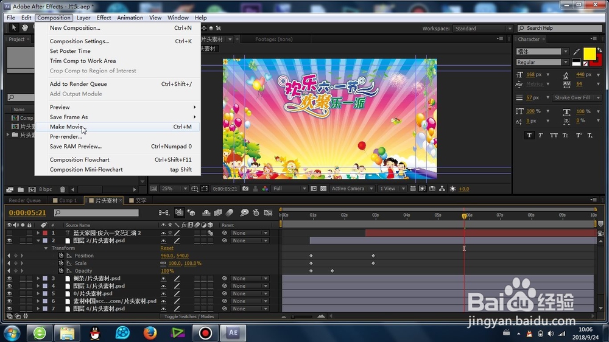This screenshot has width=609, height=342.
Task: Choose Make Movie from the Composition menu
Action: pos(118,127)
